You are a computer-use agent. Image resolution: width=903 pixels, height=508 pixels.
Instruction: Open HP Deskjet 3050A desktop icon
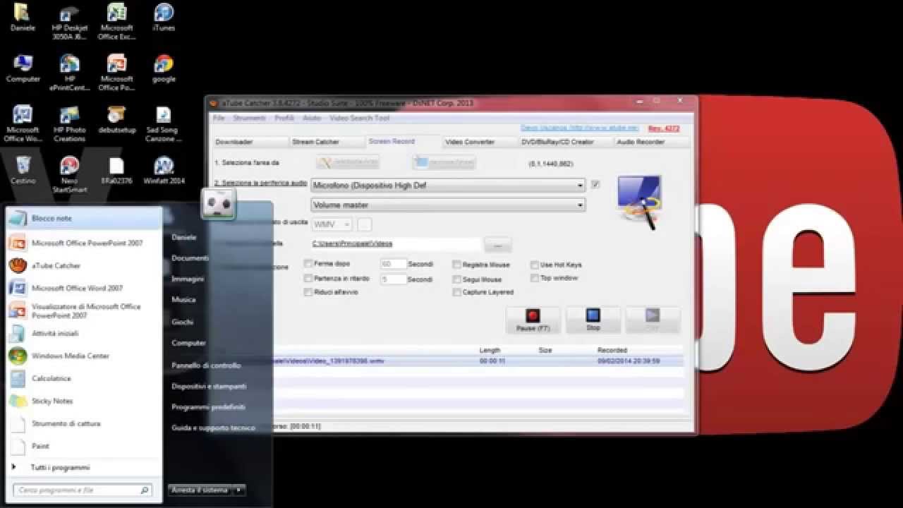coord(69,23)
